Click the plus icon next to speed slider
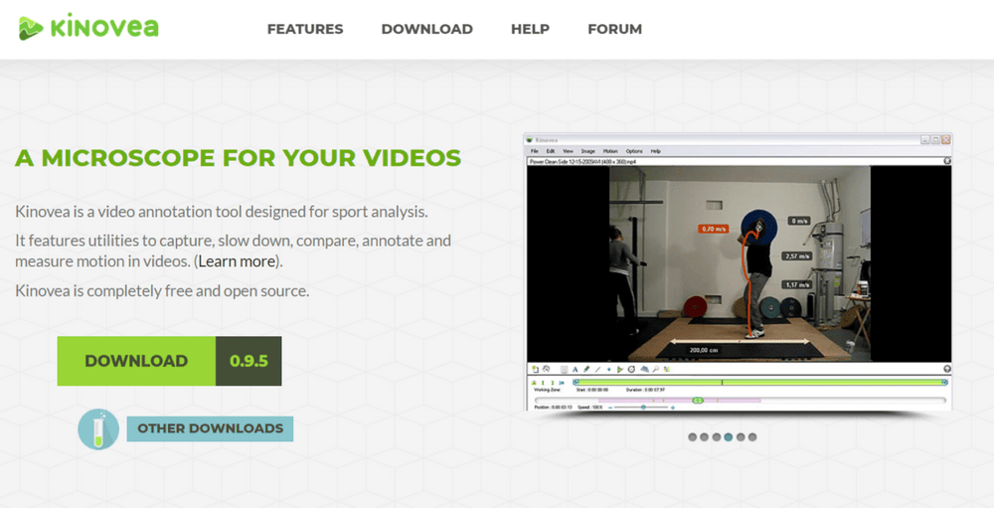 (673, 407)
